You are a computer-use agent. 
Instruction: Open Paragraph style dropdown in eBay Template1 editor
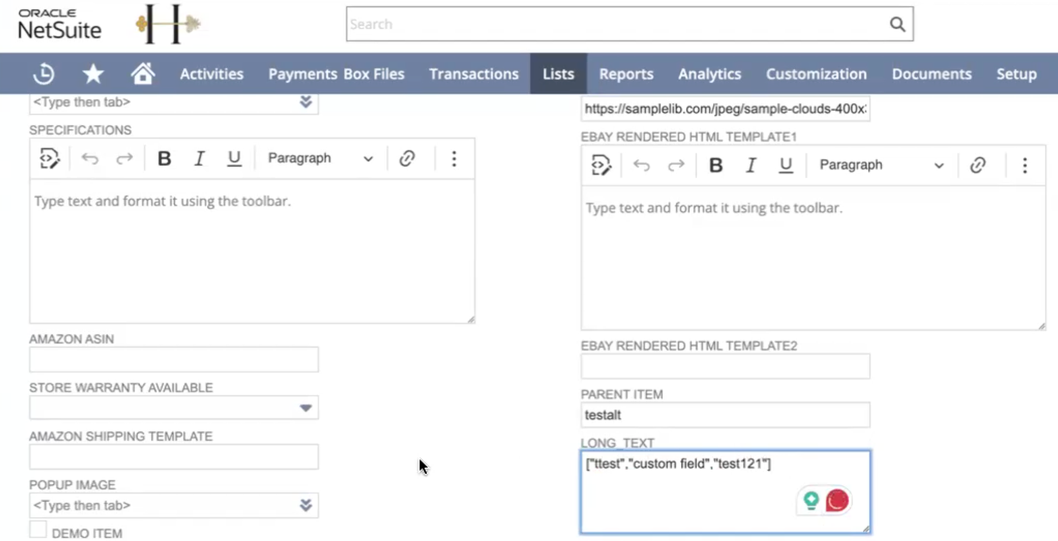pyautogui.click(x=881, y=165)
